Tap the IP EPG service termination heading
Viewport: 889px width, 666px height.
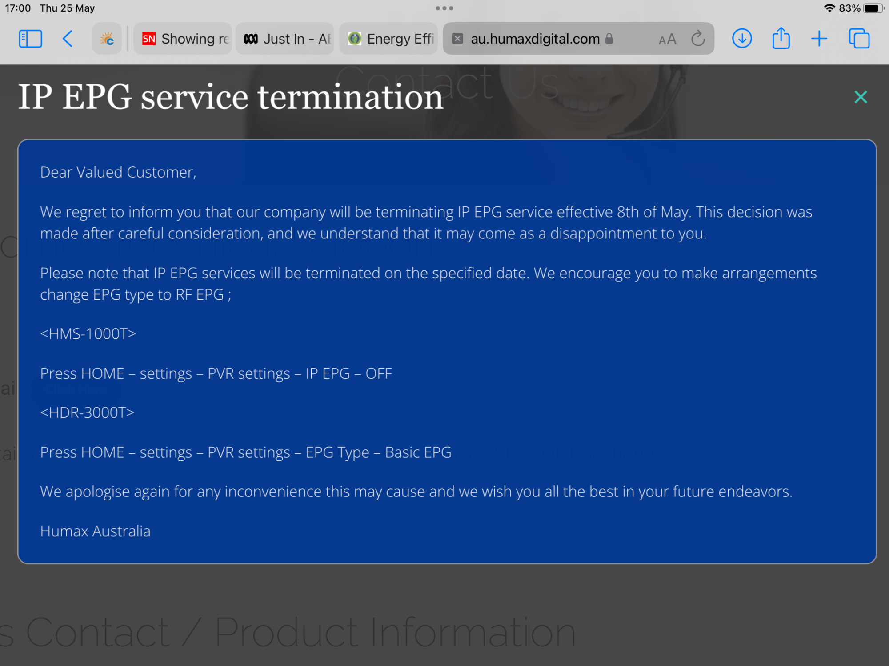click(231, 97)
